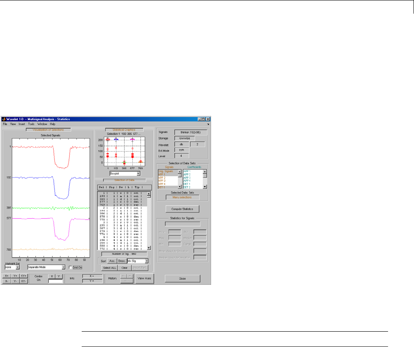414x347 pixels.
Task: Click the 'Number of Sig. : 960' field
Action: tap(124, 254)
